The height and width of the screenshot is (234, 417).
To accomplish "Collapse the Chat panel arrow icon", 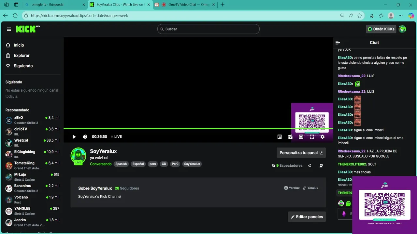I will click(338, 43).
